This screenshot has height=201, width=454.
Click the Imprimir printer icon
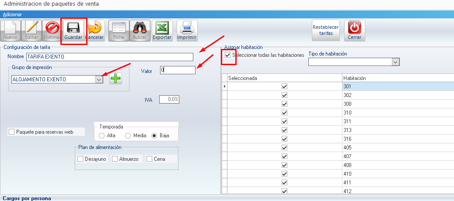pos(187,28)
